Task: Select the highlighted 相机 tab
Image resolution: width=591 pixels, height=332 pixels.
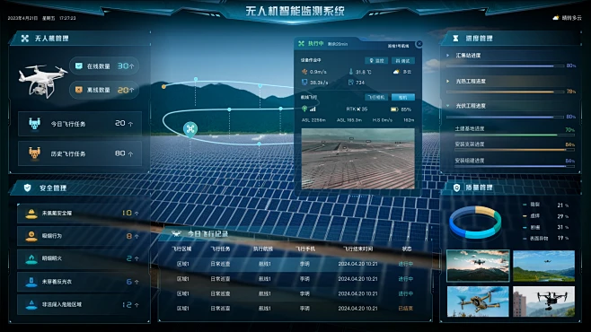Action: click(403, 97)
